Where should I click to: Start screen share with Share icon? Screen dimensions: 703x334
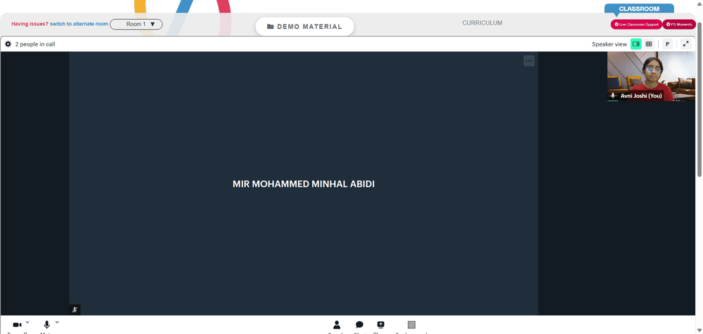click(x=380, y=325)
